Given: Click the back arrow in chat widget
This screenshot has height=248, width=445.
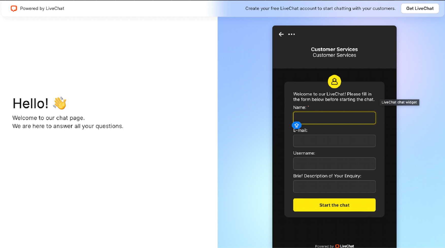Looking at the screenshot, I should (x=281, y=34).
